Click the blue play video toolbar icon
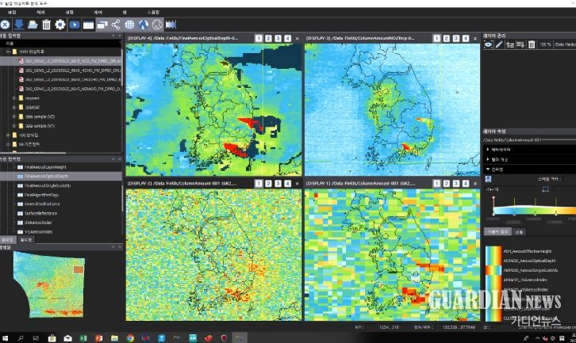This screenshot has width=576, height=343. 75,25
